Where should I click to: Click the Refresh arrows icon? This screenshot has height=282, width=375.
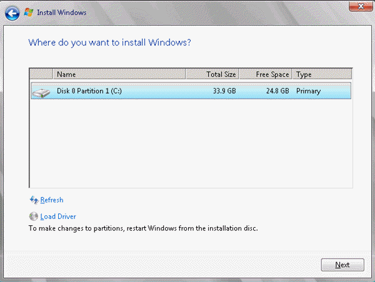pos(34,200)
